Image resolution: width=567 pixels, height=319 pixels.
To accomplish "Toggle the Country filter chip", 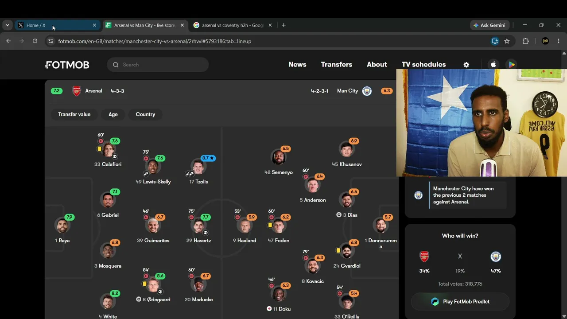I will (145, 114).
